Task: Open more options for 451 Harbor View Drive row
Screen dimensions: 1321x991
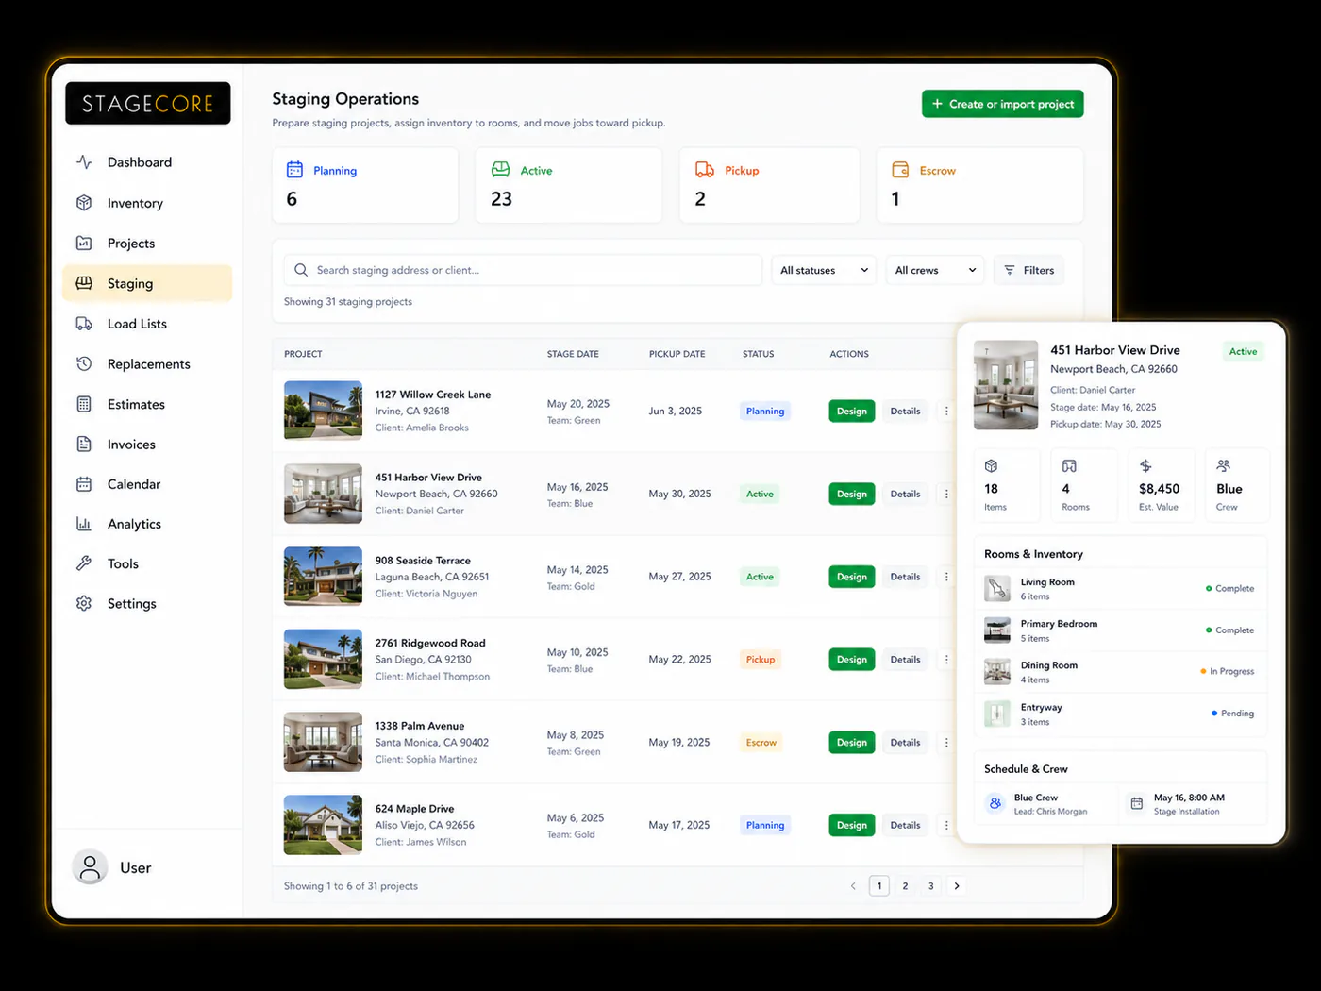Action: (946, 494)
